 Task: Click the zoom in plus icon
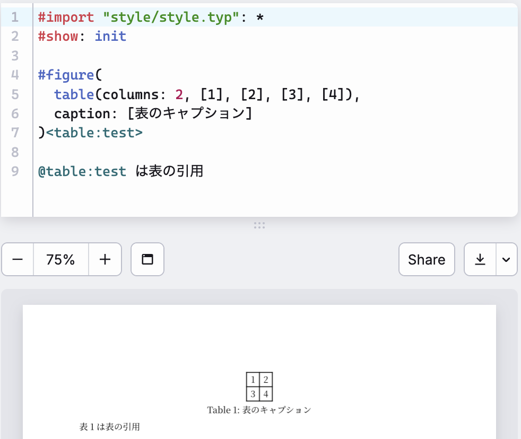(105, 259)
